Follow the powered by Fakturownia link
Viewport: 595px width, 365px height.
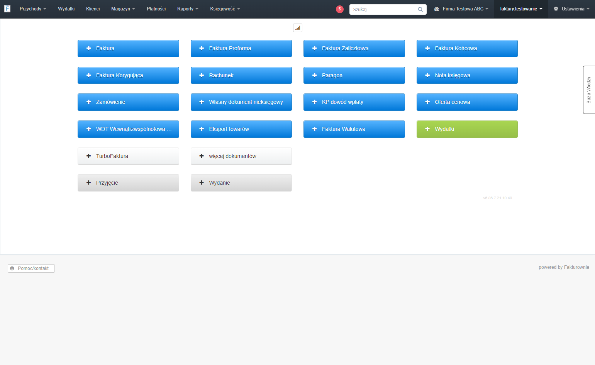pyautogui.click(x=564, y=267)
